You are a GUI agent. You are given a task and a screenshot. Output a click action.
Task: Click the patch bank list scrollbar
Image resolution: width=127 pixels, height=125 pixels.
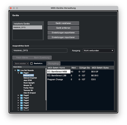[46, 84]
